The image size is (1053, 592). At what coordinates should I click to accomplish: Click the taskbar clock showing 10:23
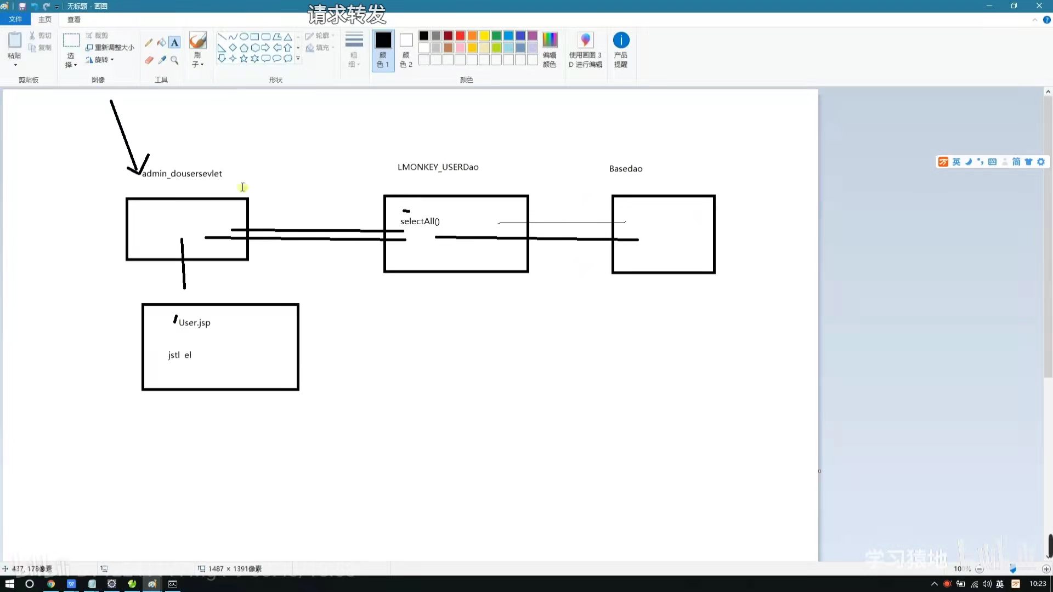coord(1038,584)
